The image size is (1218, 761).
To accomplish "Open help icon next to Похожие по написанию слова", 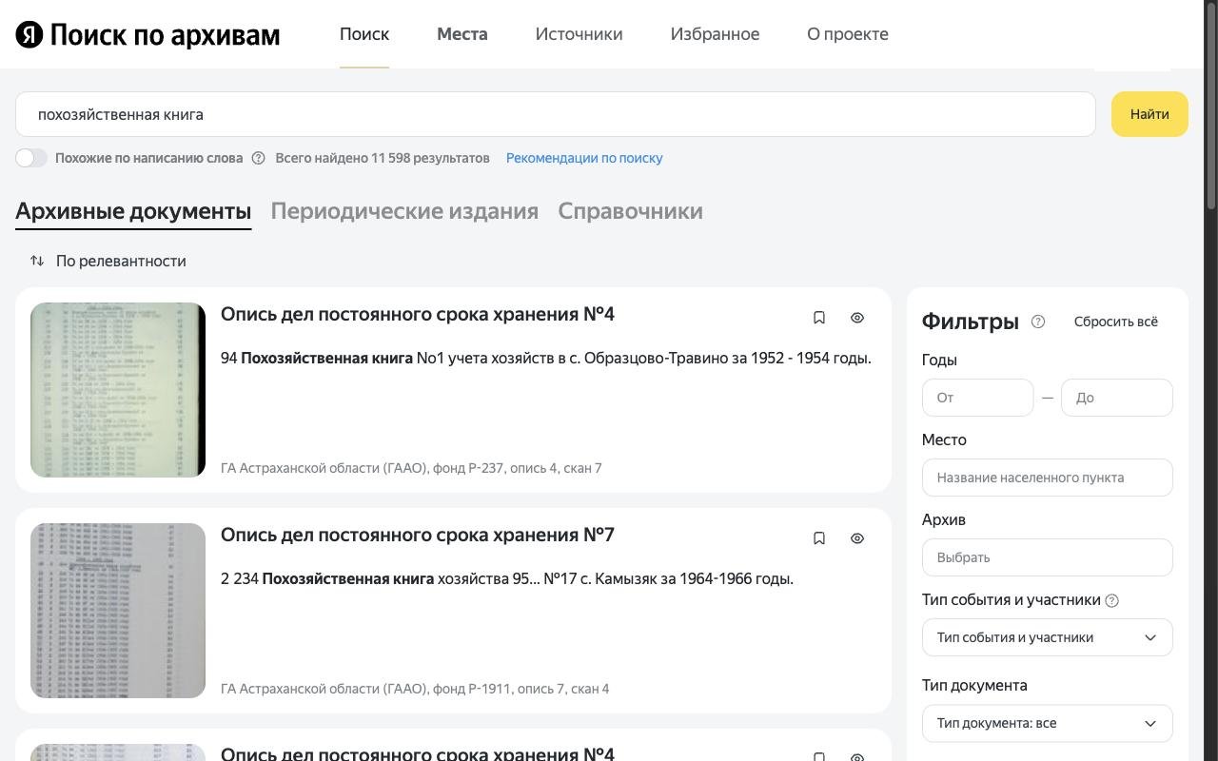I will [258, 158].
